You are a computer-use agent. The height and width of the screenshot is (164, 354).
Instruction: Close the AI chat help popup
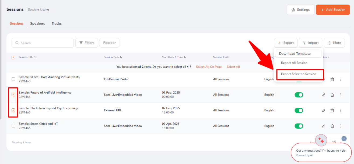[344, 139]
